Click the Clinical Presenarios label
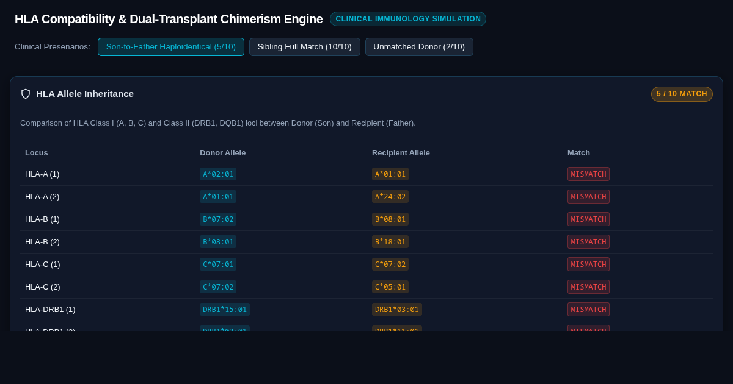Screen dimensions: 733x384 53,47
